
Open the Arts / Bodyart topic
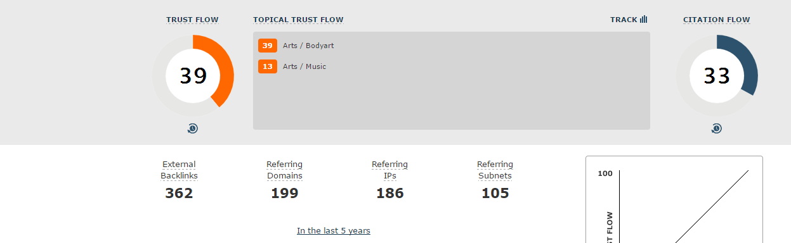[308, 46]
